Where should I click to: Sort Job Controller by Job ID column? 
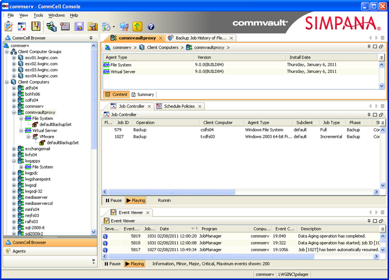coord(123,123)
